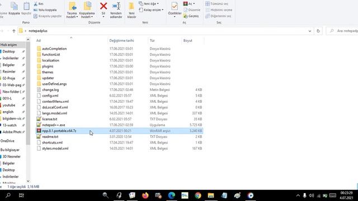Click the navigation pane scroll down arrow

[x=28, y=181]
